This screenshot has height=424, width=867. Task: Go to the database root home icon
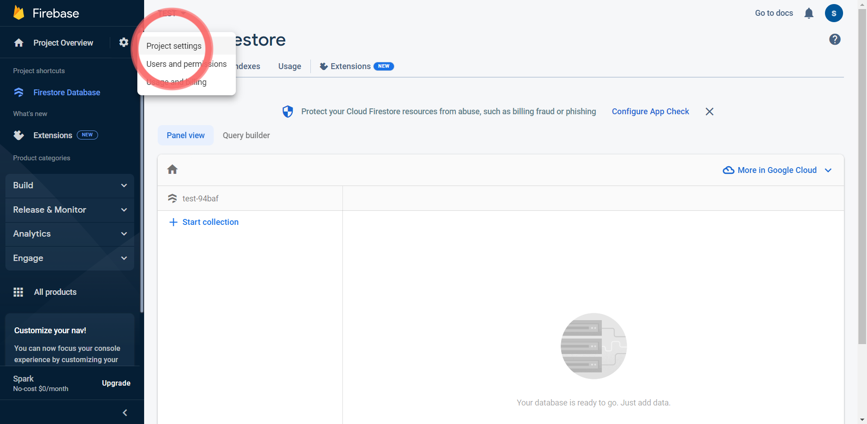(173, 169)
